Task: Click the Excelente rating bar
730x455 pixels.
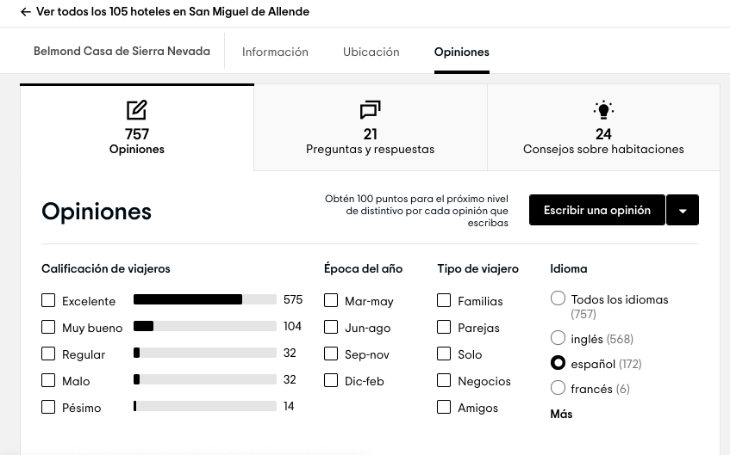Action: point(205,300)
